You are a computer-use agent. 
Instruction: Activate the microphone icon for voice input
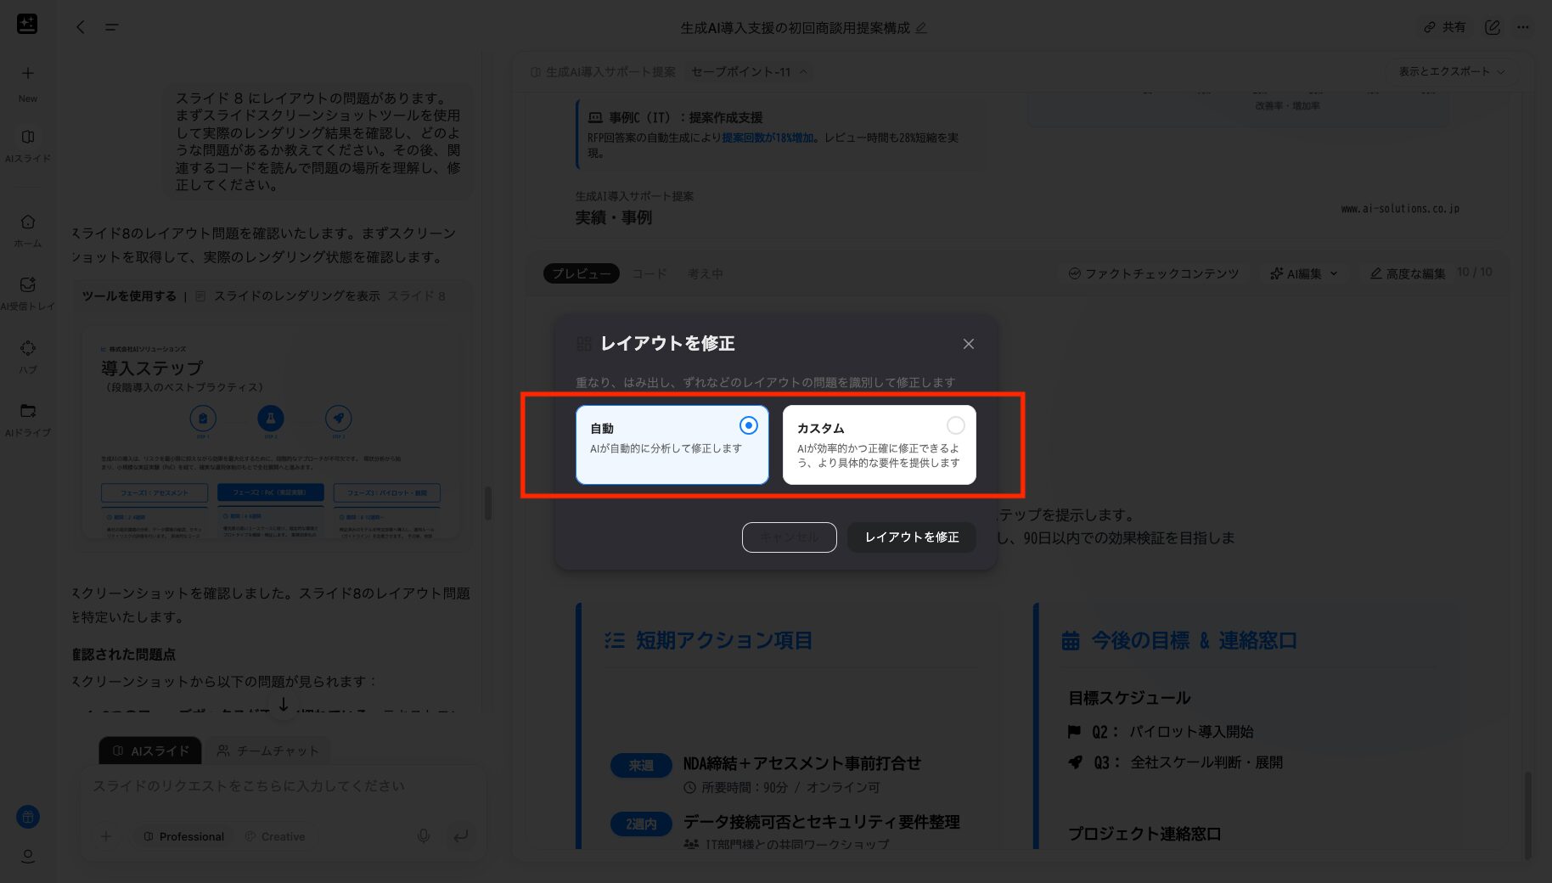[x=423, y=836]
